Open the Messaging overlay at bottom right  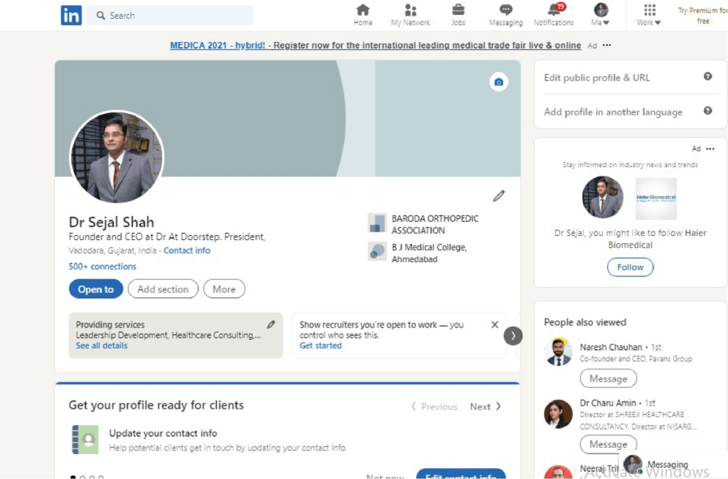[673, 464]
